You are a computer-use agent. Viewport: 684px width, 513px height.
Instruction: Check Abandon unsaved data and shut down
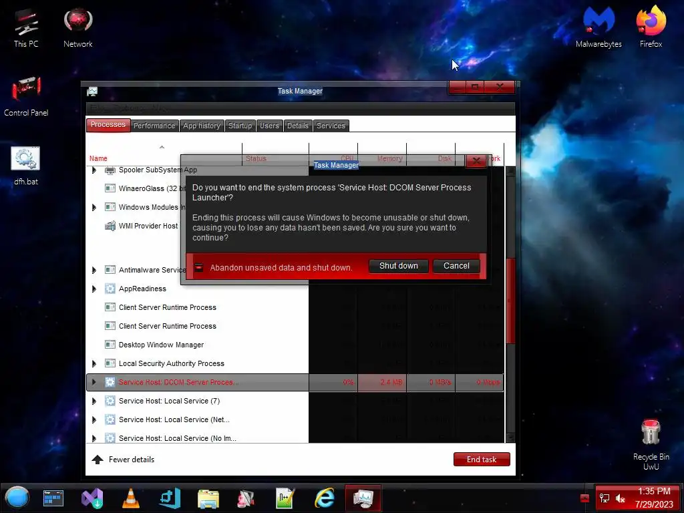(x=199, y=267)
